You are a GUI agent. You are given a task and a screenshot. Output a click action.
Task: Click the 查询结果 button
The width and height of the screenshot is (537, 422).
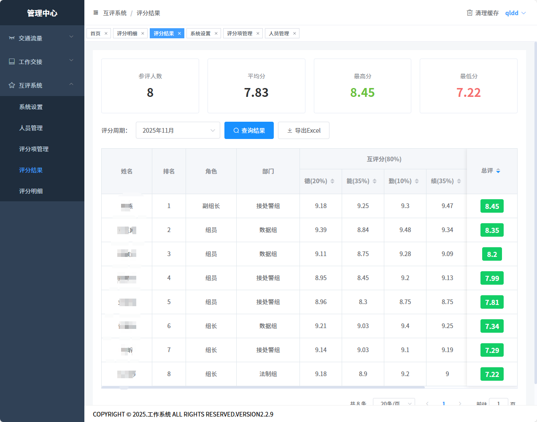click(x=249, y=131)
